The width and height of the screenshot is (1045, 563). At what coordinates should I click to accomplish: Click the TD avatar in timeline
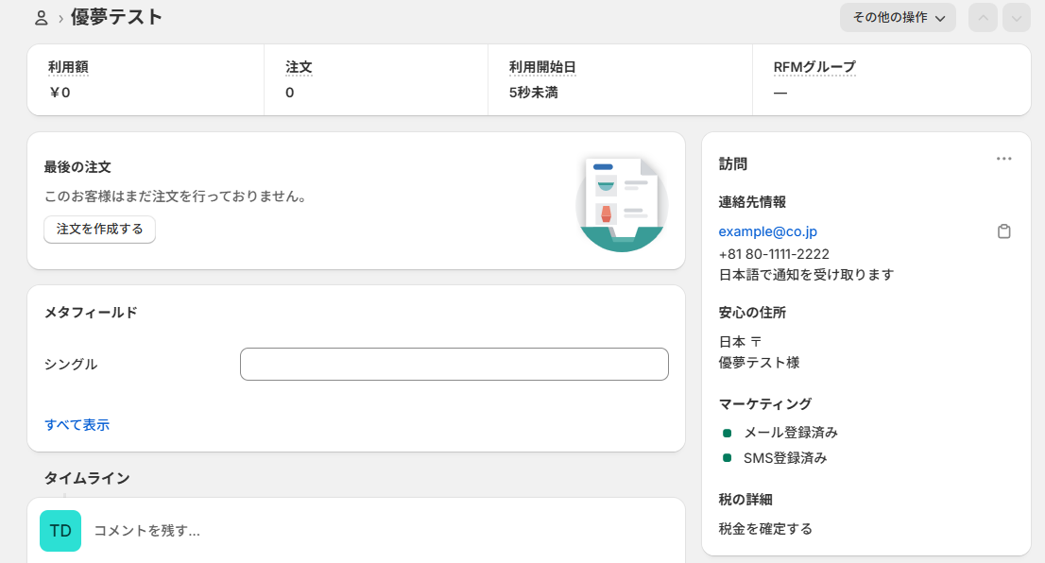coord(60,531)
